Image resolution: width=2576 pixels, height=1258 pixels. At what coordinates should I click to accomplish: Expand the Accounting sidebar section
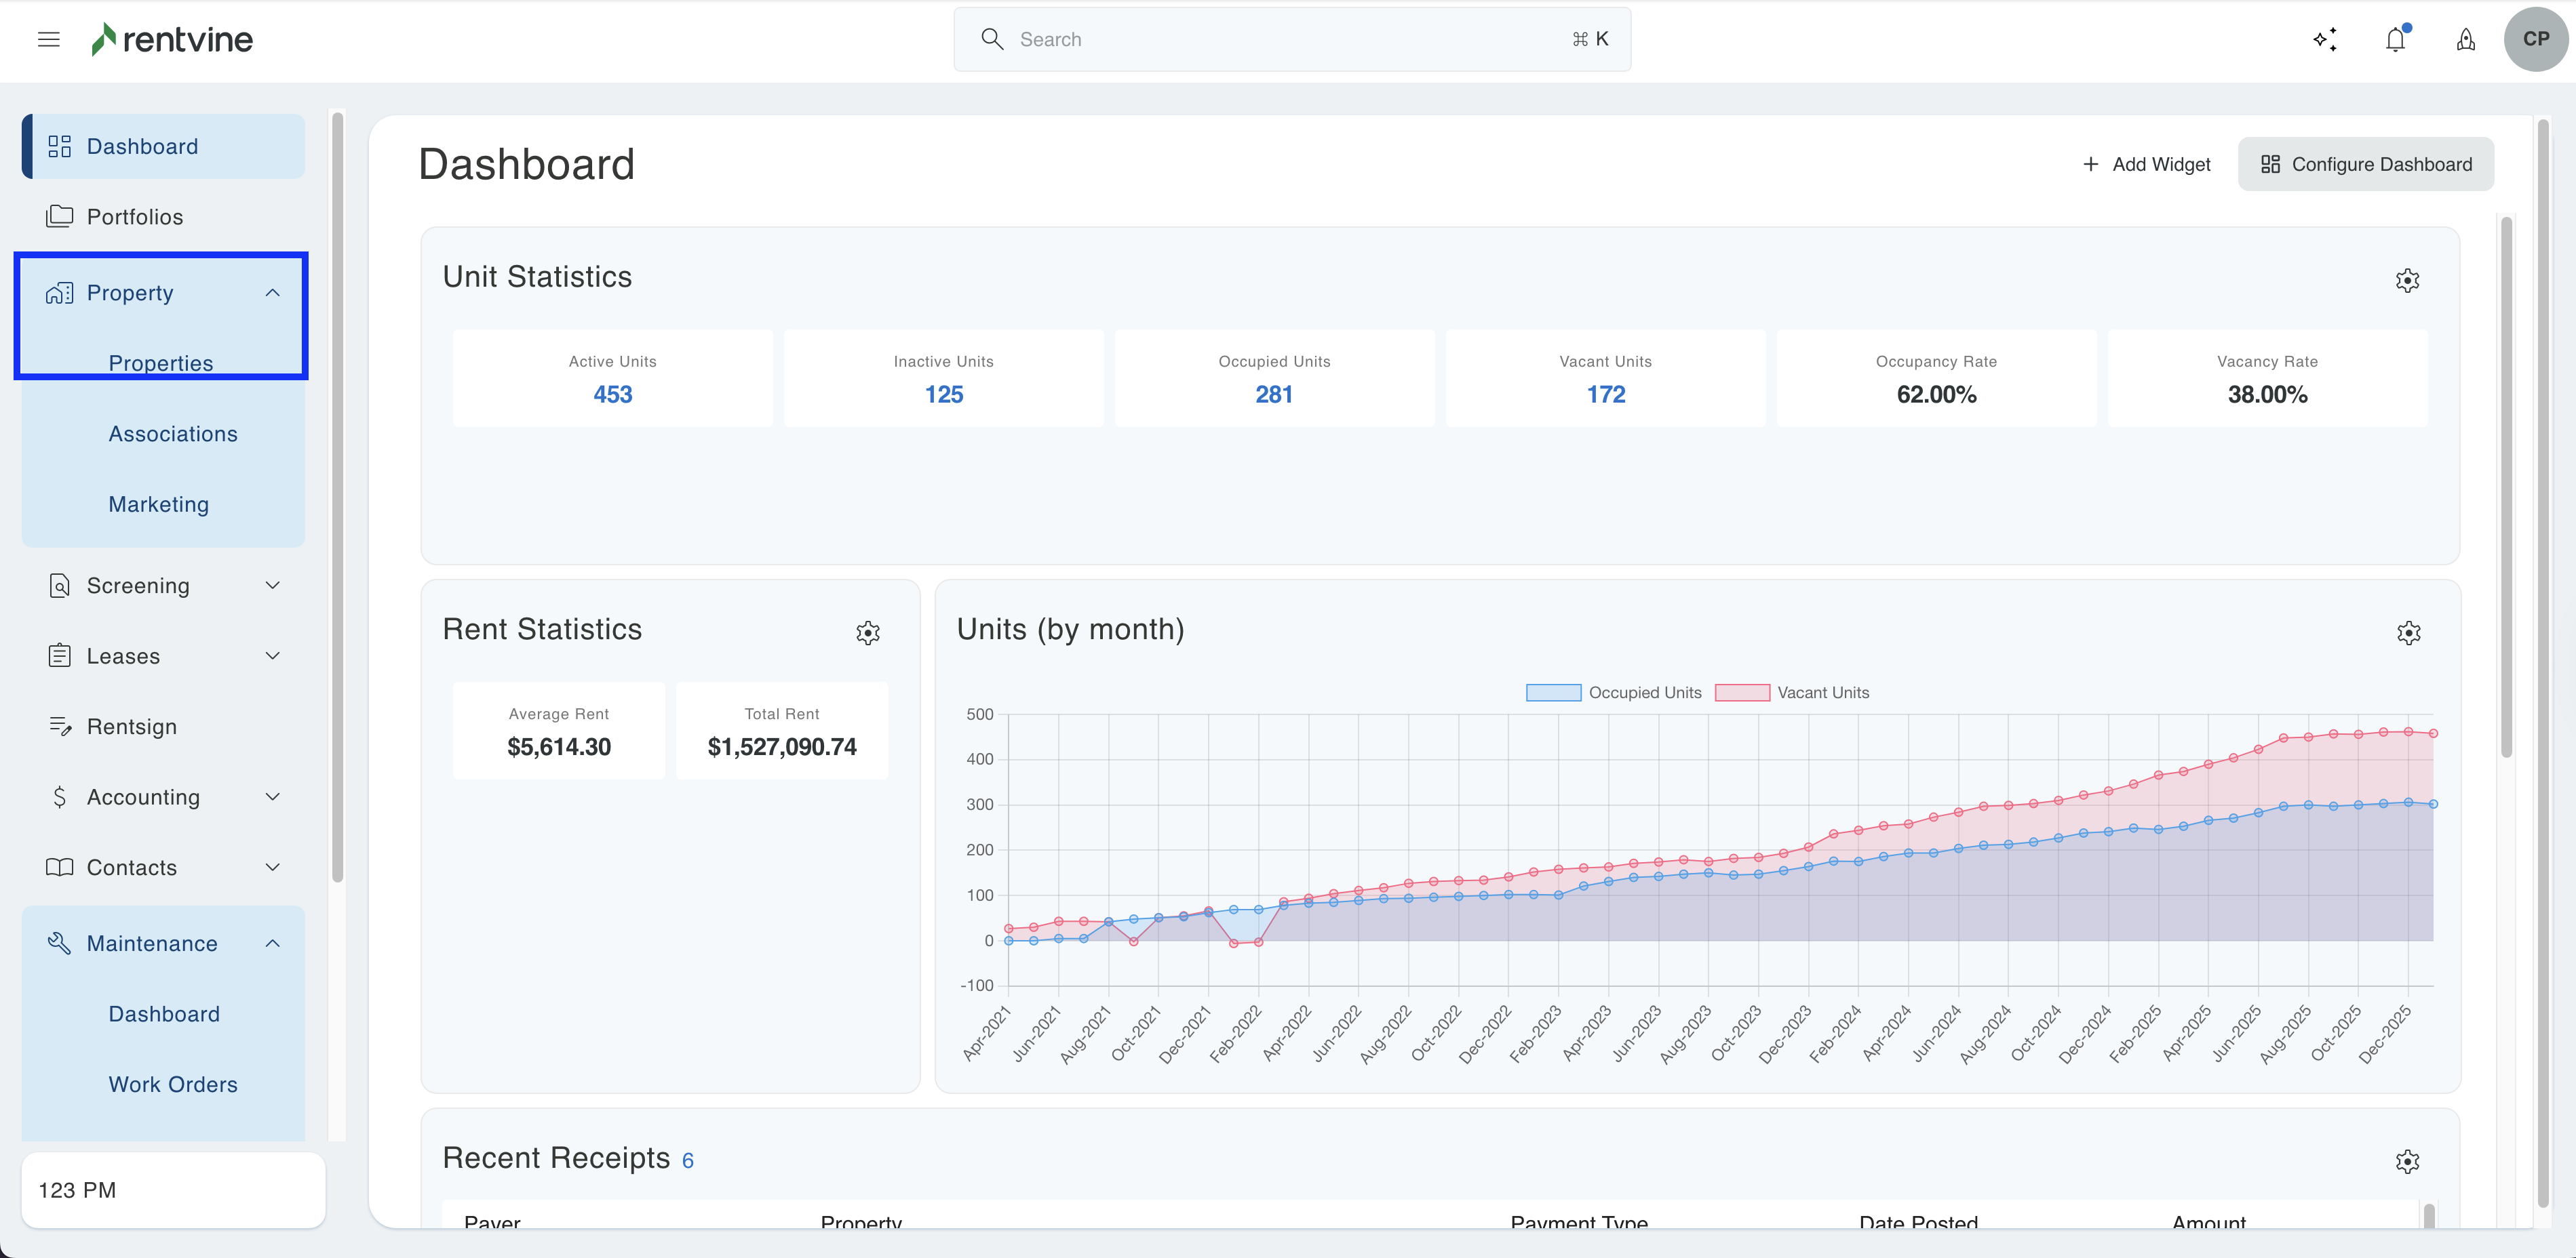pyautogui.click(x=272, y=797)
